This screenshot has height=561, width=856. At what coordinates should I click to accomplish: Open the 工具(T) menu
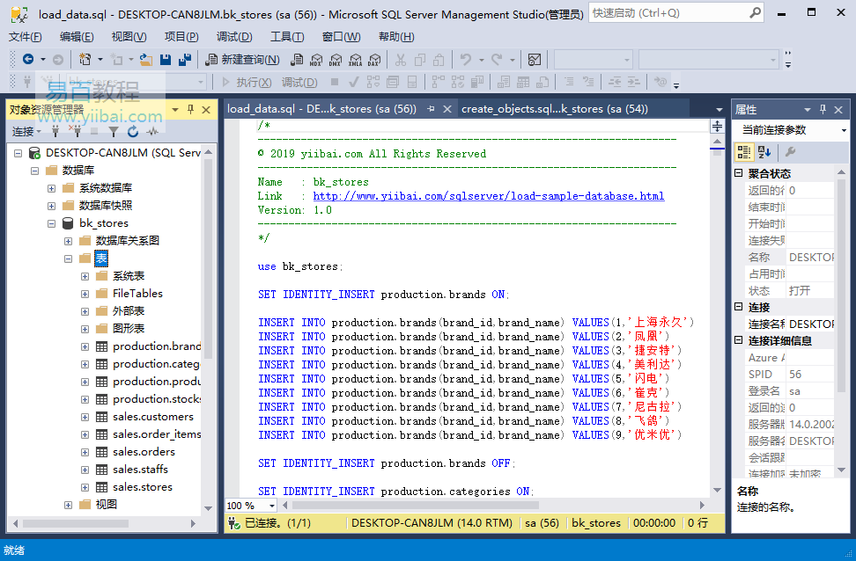(286, 36)
